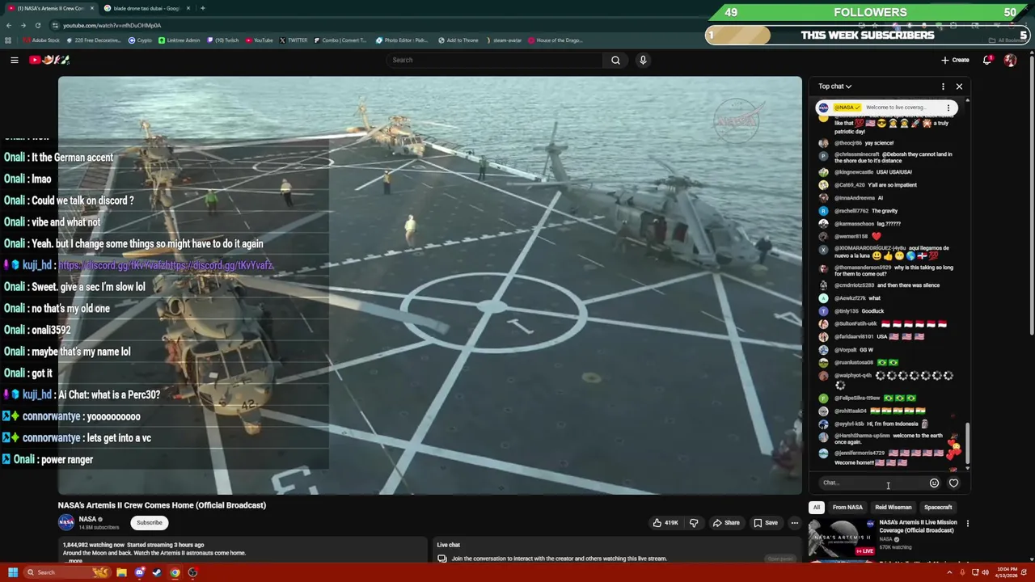This screenshot has width=1035, height=582.
Task: Dislike the video with thumbs-down
Action: pos(694,523)
